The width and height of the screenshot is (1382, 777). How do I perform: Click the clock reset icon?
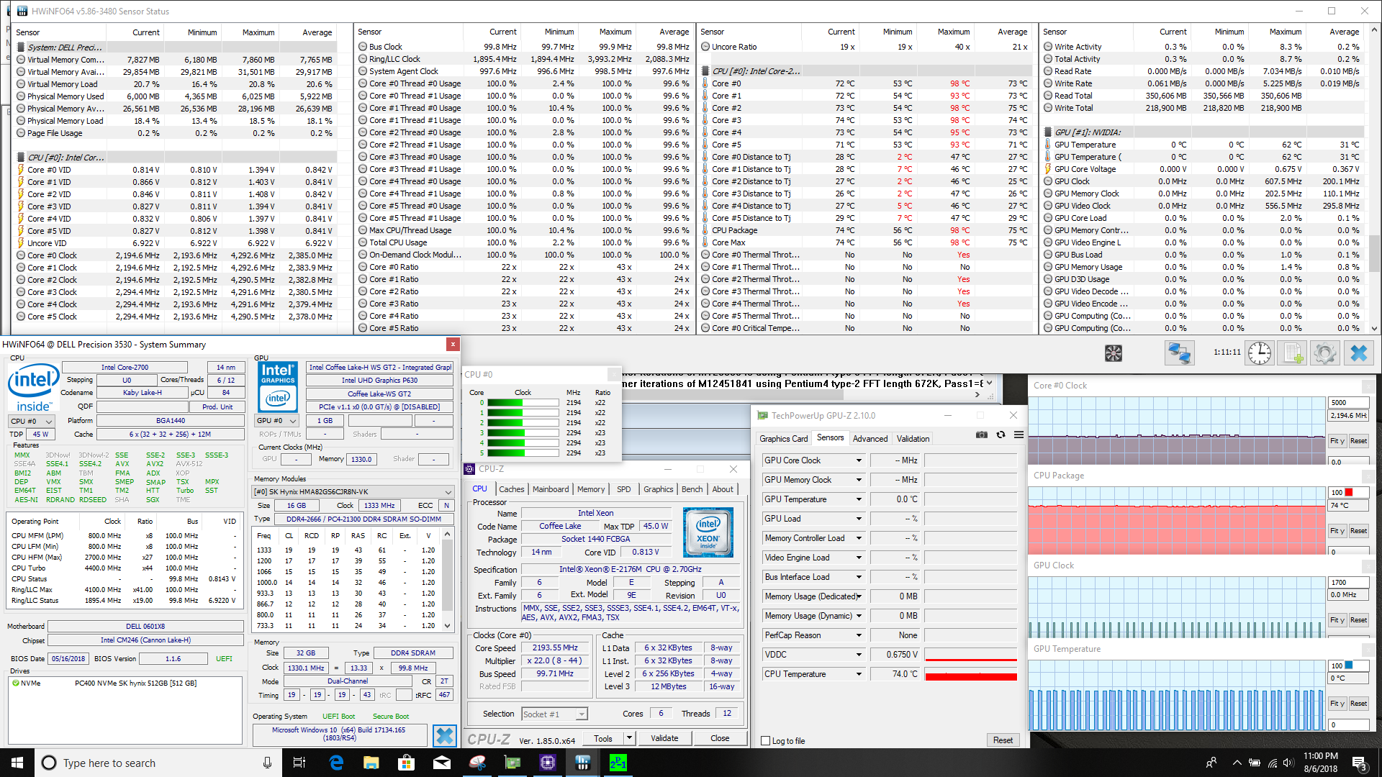point(1260,353)
